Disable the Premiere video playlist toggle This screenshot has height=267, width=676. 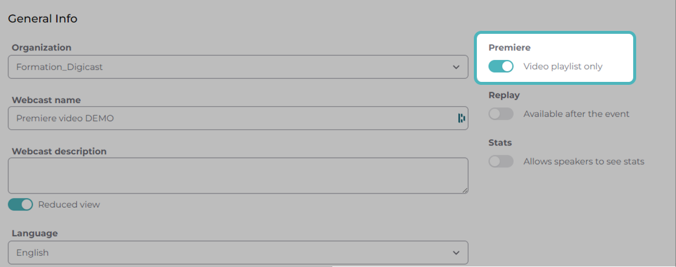[x=501, y=66]
